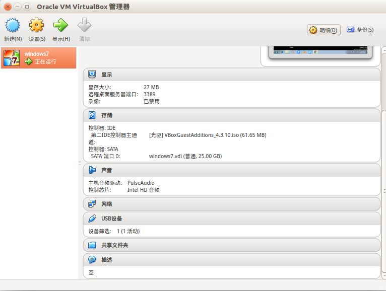Viewport: 386px width, 291px height.
Task: Click the description value 空
Action: pos(91,272)
